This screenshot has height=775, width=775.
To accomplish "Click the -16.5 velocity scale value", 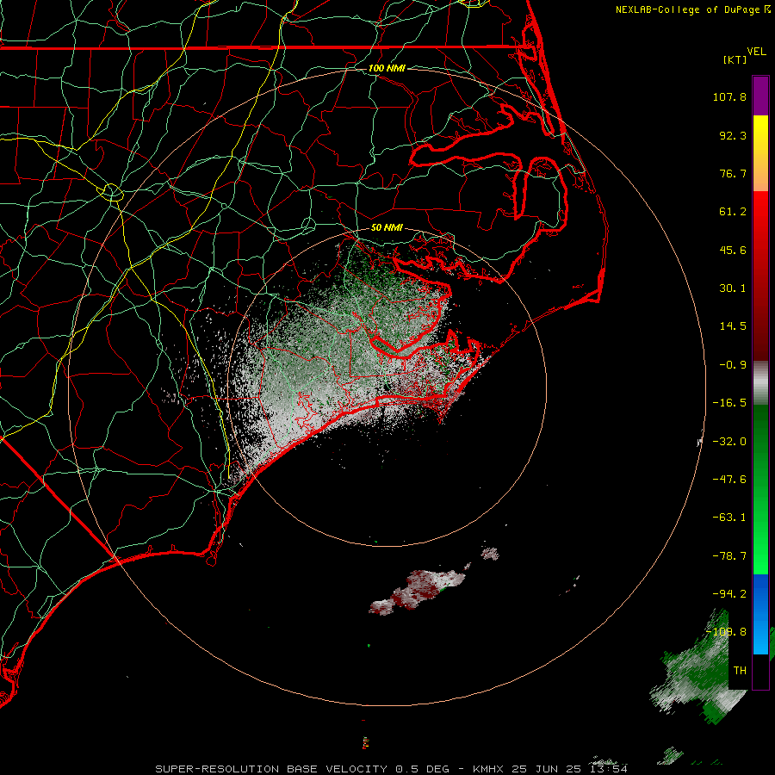I will coord(729,403).
